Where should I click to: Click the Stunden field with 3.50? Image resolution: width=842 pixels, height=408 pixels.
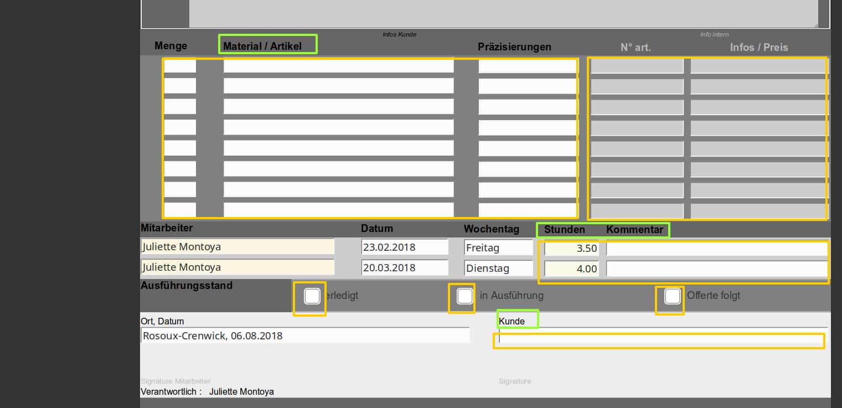coord(571,249)
